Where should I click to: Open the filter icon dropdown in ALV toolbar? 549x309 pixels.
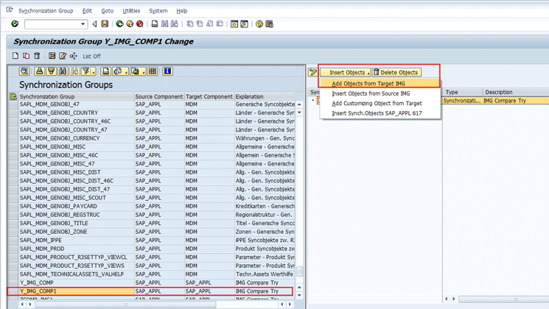94,72
